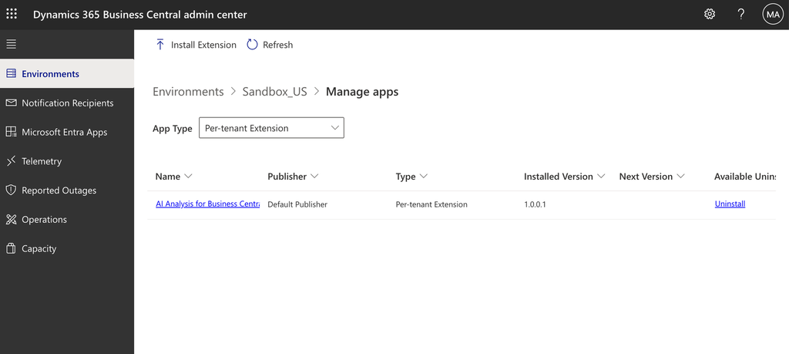Expand the Type column chevron
The width and height of the screenshot is (789, 354).
[x=423, y=177]
